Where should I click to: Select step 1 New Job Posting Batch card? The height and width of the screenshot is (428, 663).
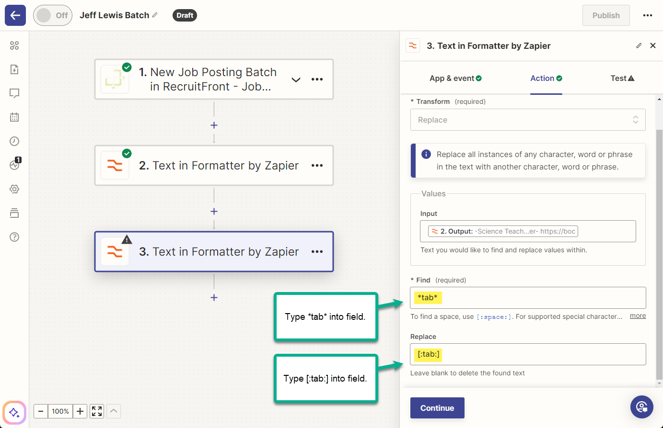(x=214, y=79)
